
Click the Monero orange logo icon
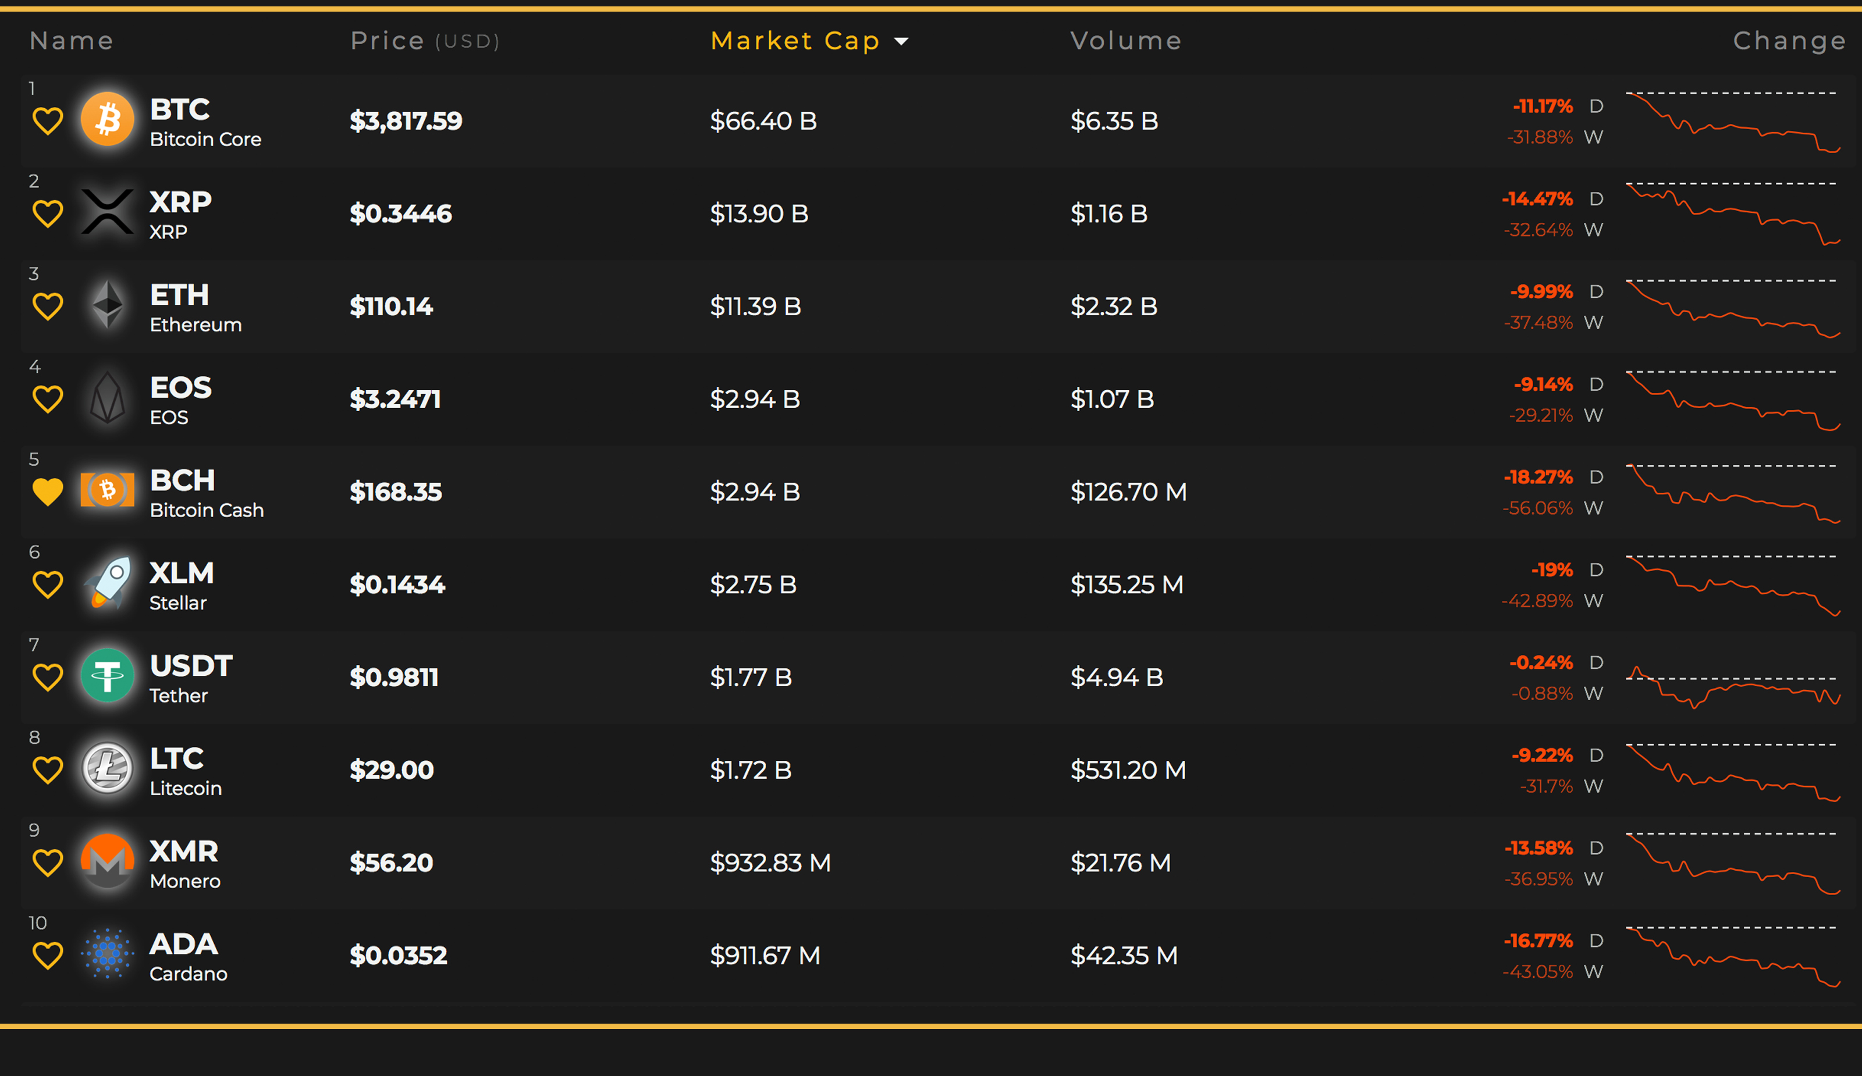click(x=108, y=861)
